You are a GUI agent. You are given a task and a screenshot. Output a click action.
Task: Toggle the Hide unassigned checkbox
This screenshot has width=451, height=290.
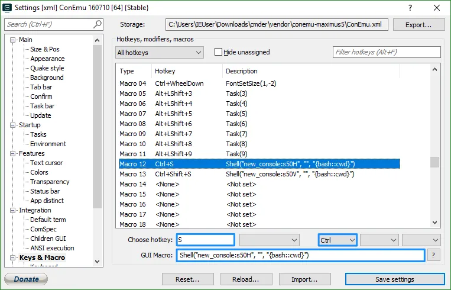coord(218,52)
